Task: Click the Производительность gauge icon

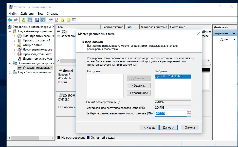Action: click(20, 54)
